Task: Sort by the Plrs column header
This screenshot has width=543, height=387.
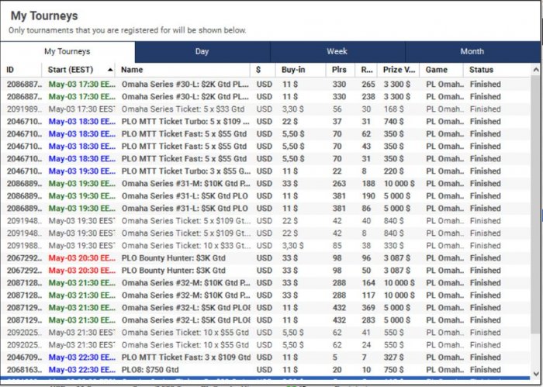Action: point(340,70)
